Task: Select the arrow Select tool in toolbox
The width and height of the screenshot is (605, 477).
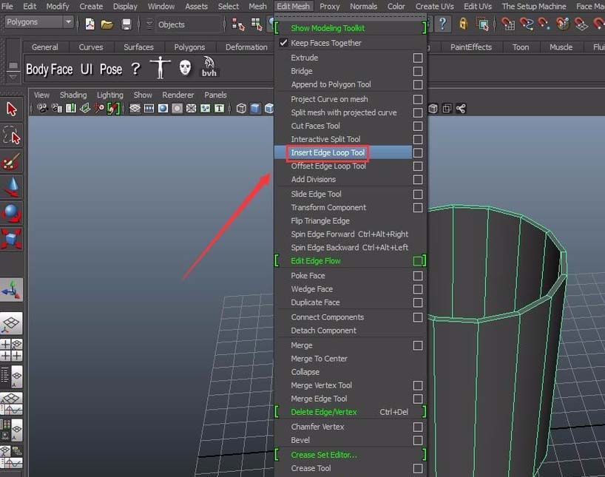Action: [x=12, y=109]
